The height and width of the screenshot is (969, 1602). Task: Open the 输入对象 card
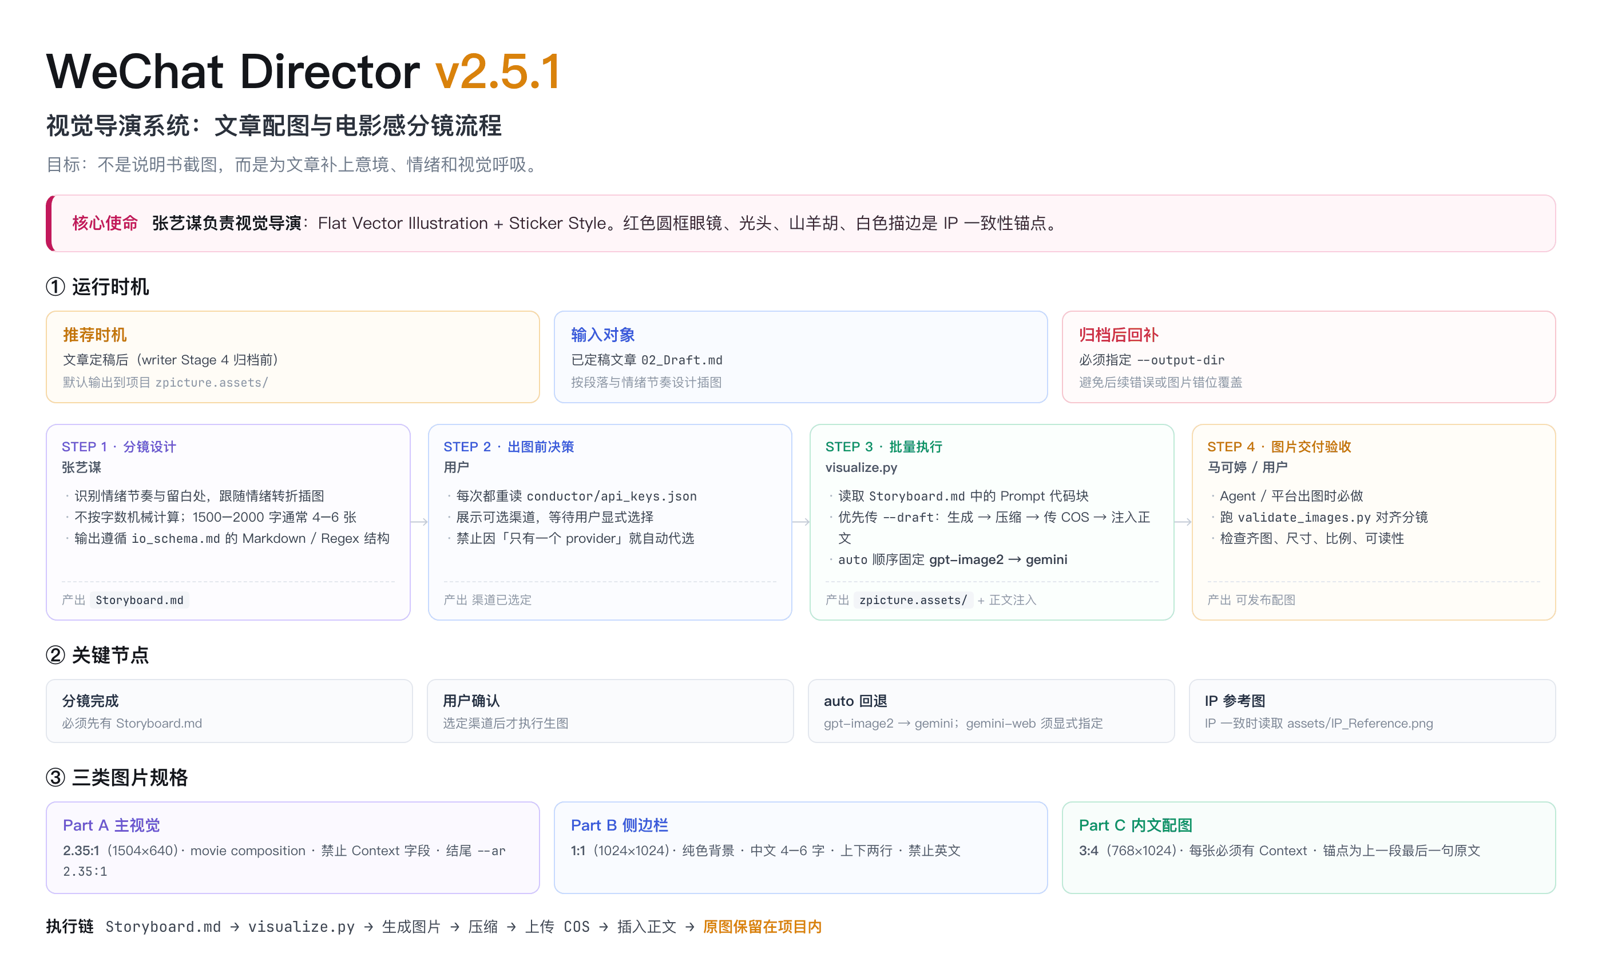[800, 357]
